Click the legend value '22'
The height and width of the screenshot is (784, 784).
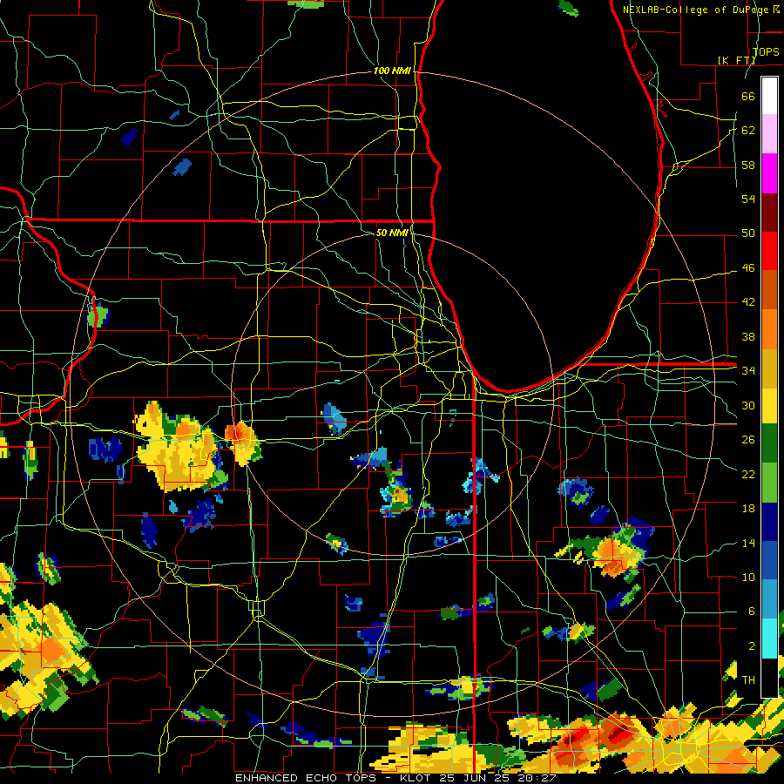pyautogui.click(x=748, y=474)
